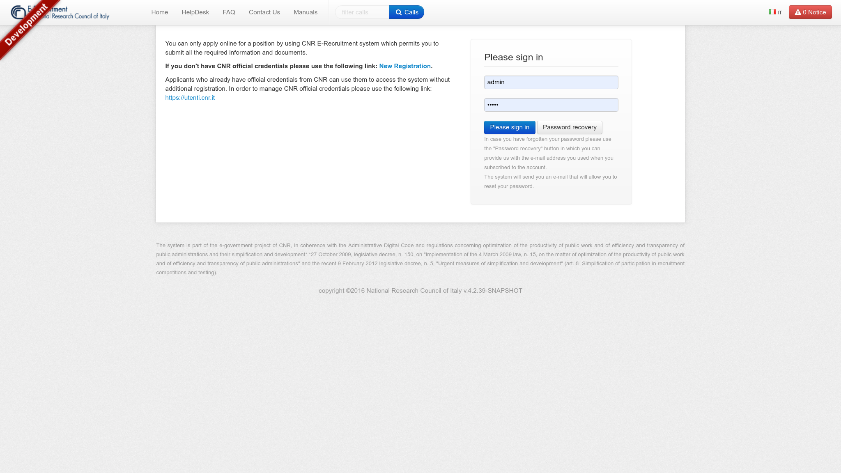Focus the filter calls search box
This screenshot has width=841, height=473.
click(362, 12)
